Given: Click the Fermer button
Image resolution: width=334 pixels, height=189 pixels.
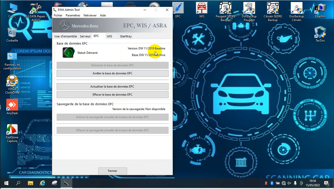Looking at the screenshot, I should [112, 171].
